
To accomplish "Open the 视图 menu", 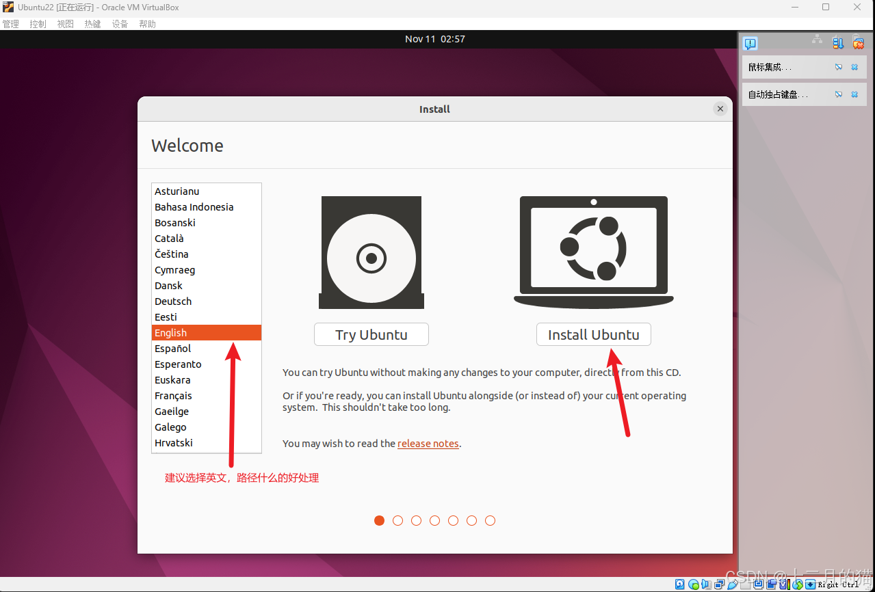I will 65,24.
